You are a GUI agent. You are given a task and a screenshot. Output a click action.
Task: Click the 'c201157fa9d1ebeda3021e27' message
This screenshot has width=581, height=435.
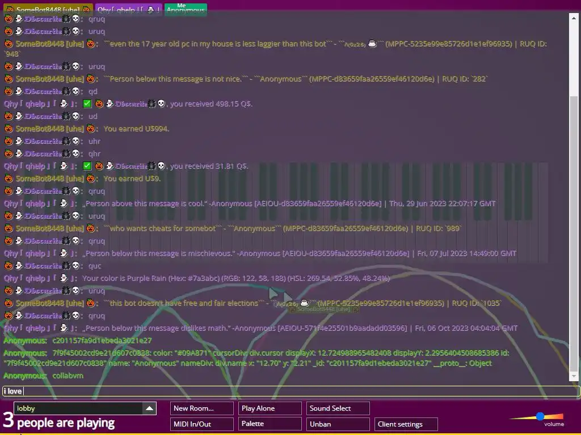click(102, 340)
